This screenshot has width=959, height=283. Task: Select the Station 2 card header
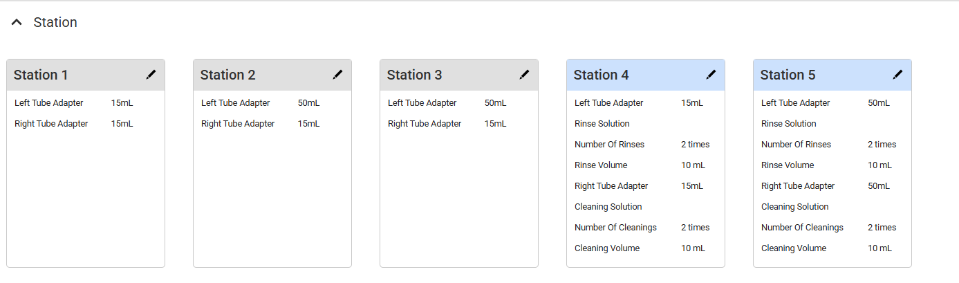(x=256, y=75)
